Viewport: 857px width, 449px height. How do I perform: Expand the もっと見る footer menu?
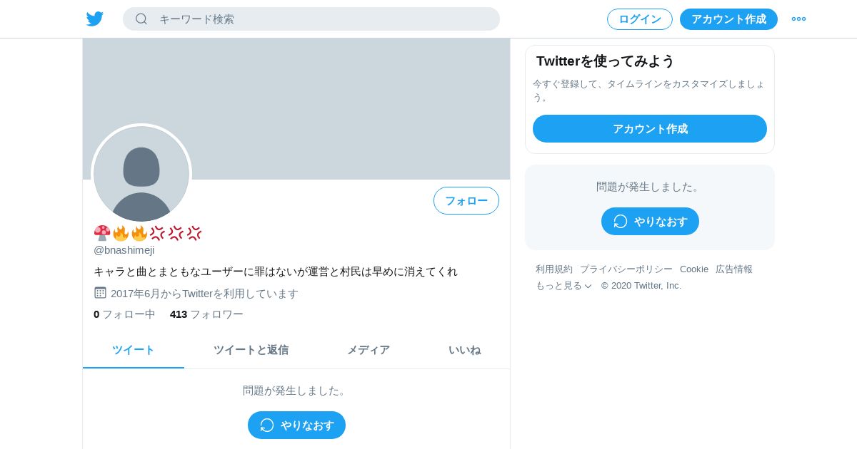pyautogui.click(x=563, y=285)
